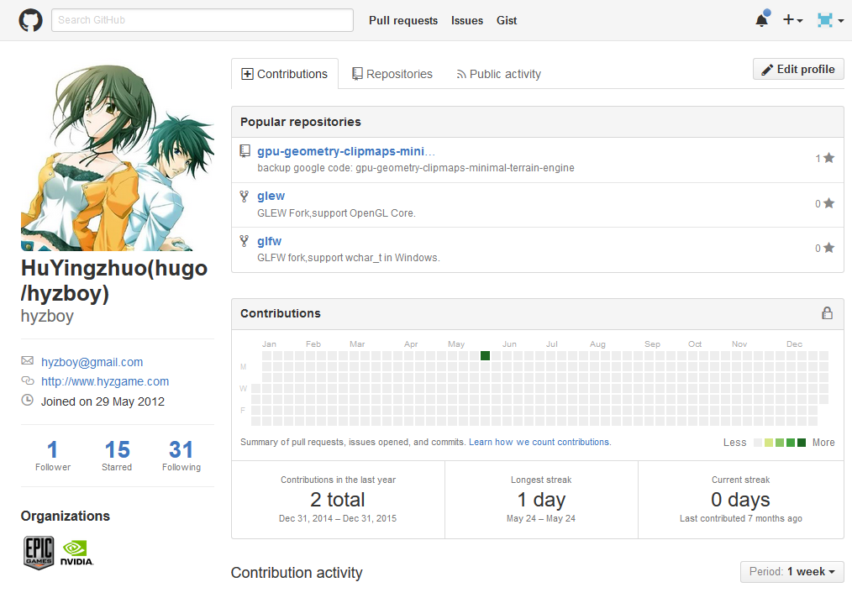This screenshot has width=852, height=598.
Task: Open the NVIDIA organization logo
Action: (76, 553)
